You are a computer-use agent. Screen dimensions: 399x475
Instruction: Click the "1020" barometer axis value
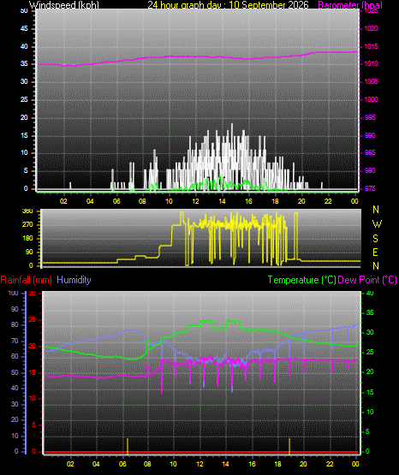coord(371,28)
